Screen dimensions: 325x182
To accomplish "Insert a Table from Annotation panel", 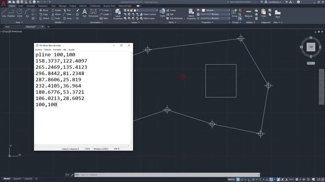I will coord(104,18).
